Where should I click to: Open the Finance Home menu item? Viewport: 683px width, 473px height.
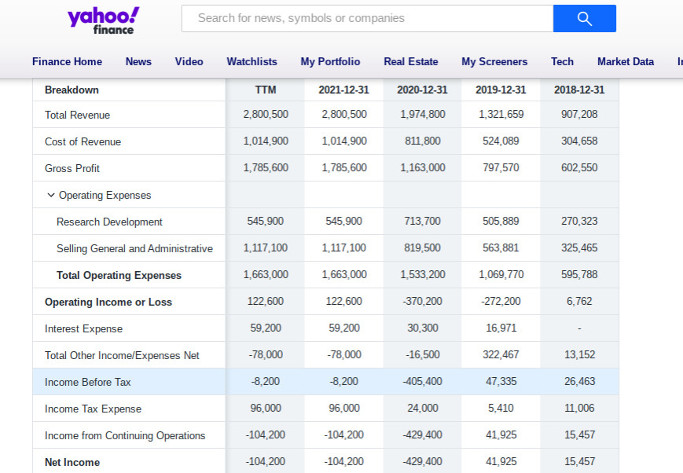[x=67, y=61]
